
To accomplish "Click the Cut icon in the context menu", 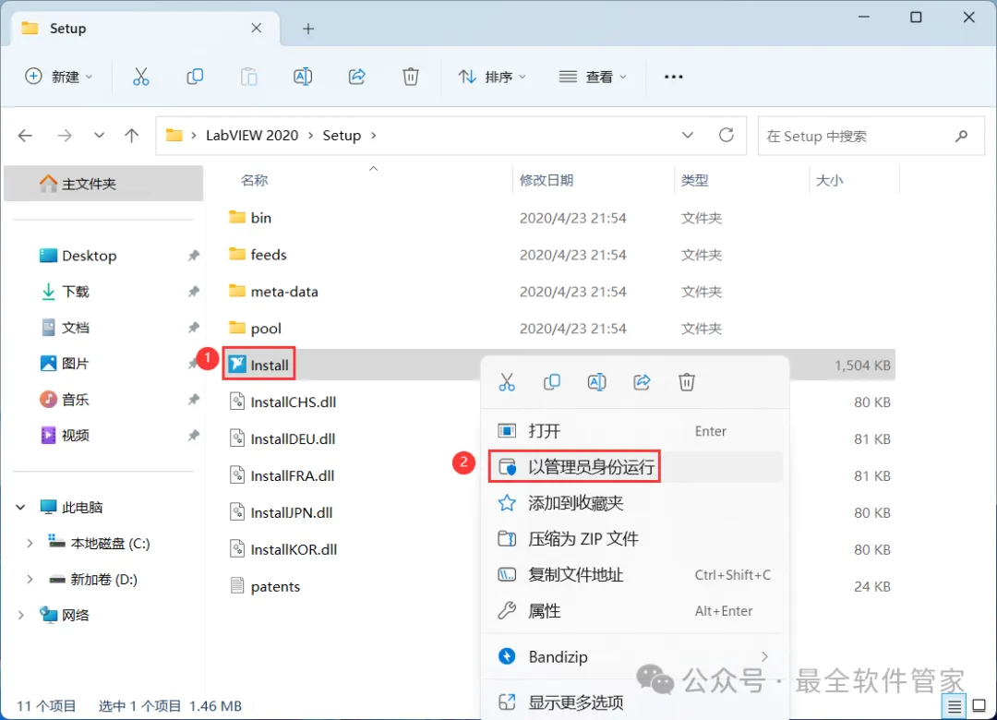I will pyautogui.click(x=507, y=382).
